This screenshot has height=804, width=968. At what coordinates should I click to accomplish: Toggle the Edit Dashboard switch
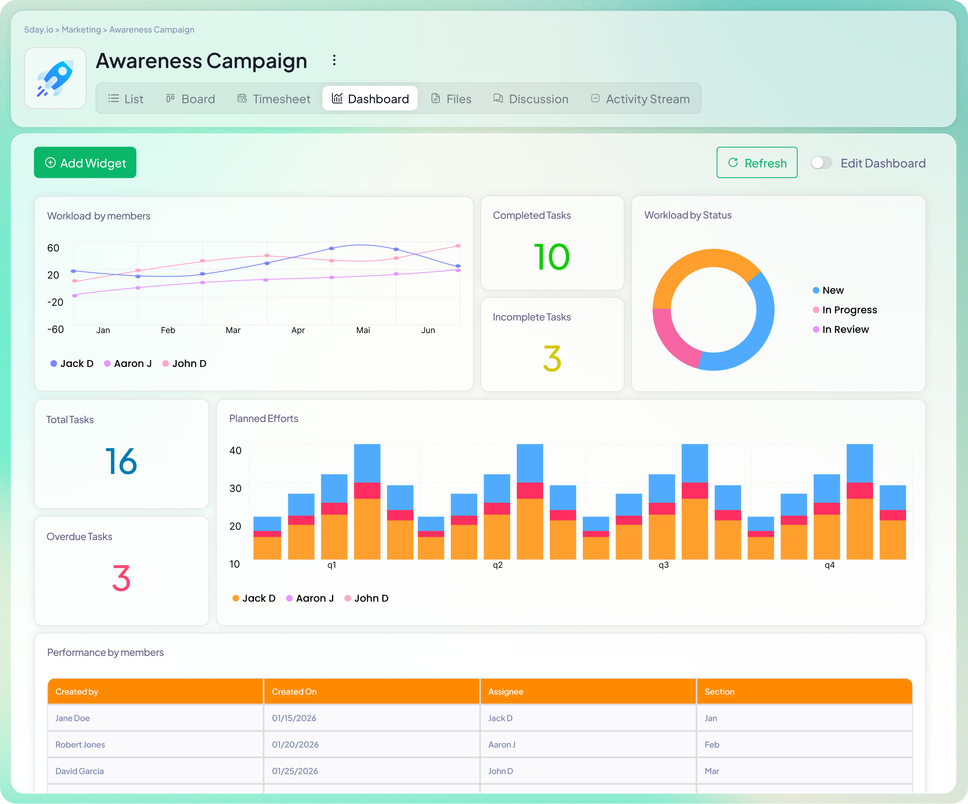tap(821, 163)
